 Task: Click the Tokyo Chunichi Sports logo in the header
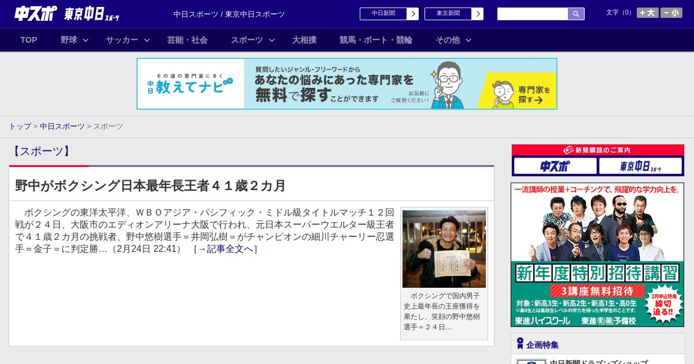click(91, 14)
